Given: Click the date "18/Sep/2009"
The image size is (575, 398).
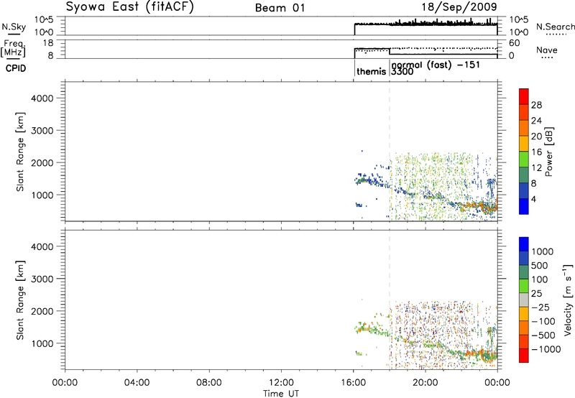Looking at the screenshot, I should click(x=459, y=6).
